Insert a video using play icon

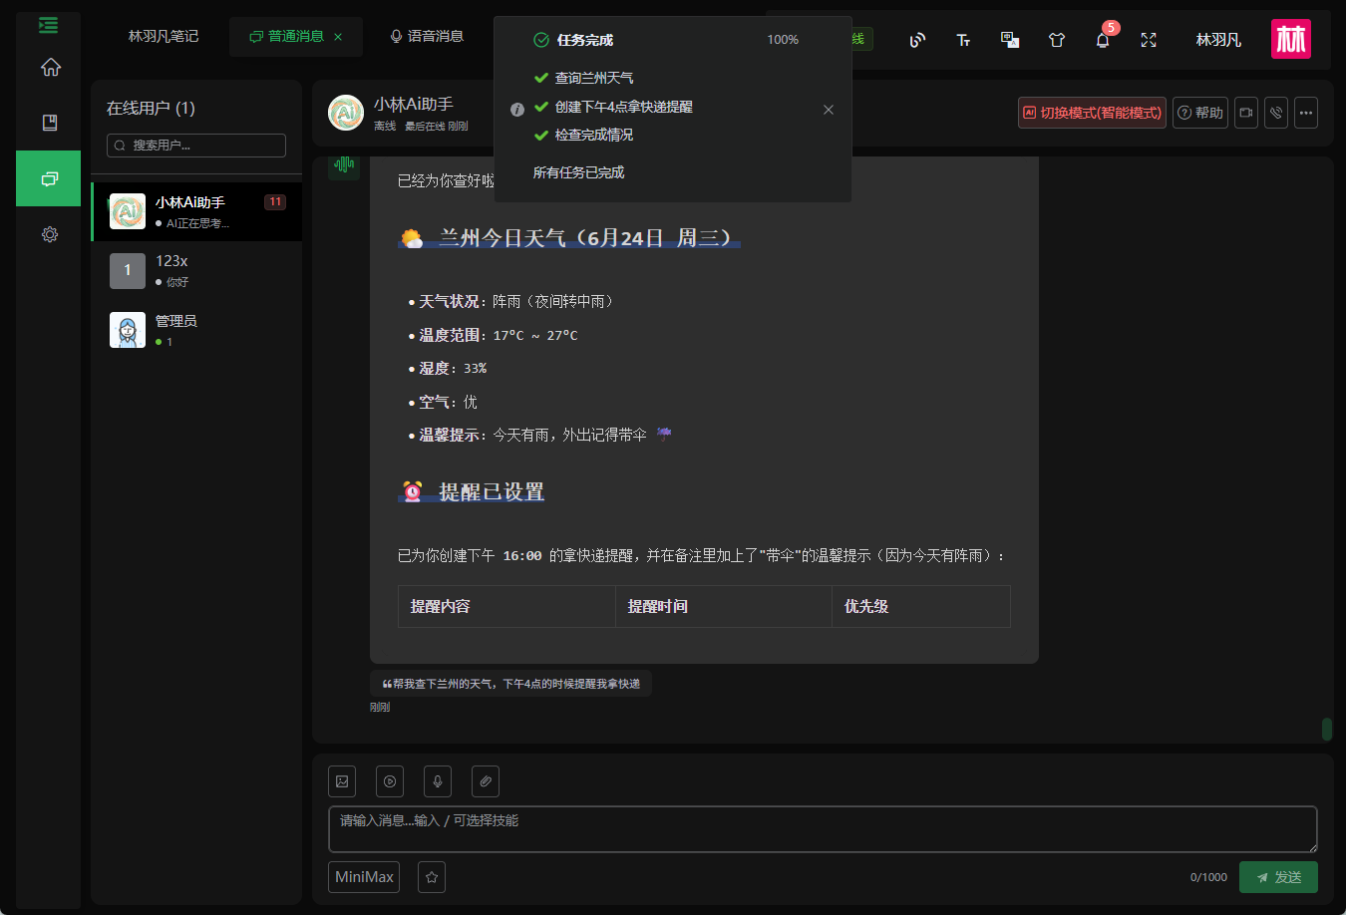pos(390,781)
